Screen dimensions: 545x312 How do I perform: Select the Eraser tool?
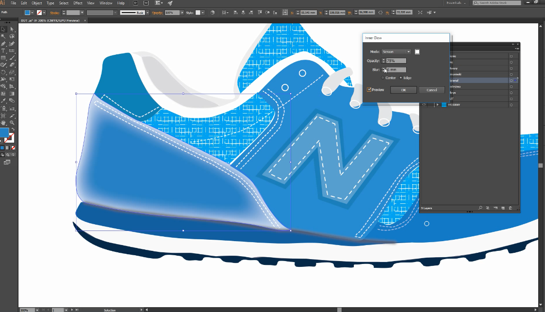(x=12, y=65)
